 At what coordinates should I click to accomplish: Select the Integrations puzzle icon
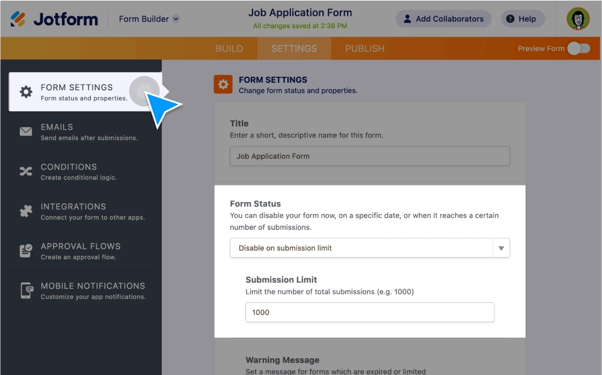[26, 211]
